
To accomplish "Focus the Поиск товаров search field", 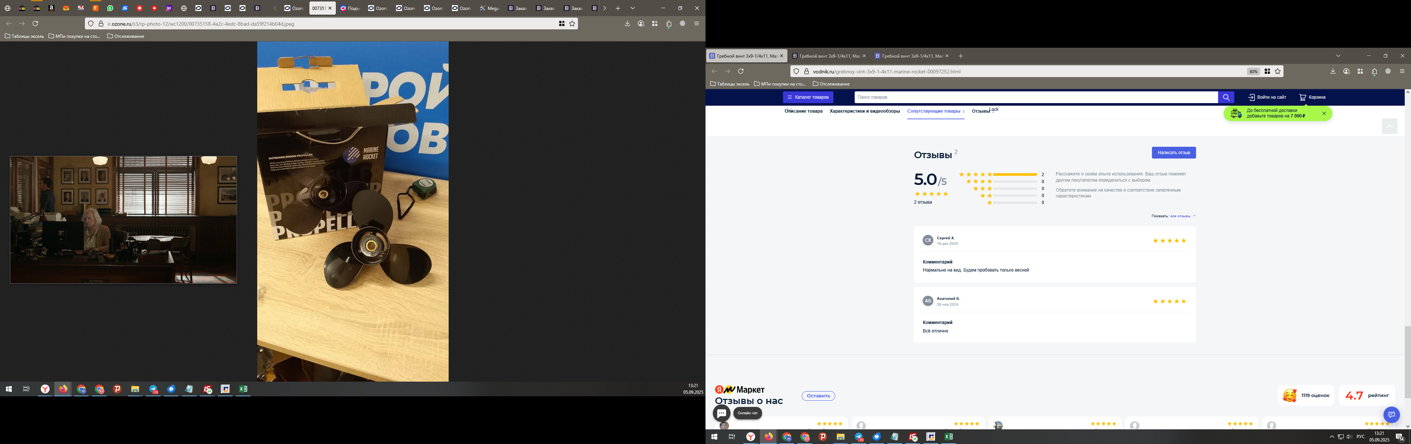I will click(x=1035, y=97).
